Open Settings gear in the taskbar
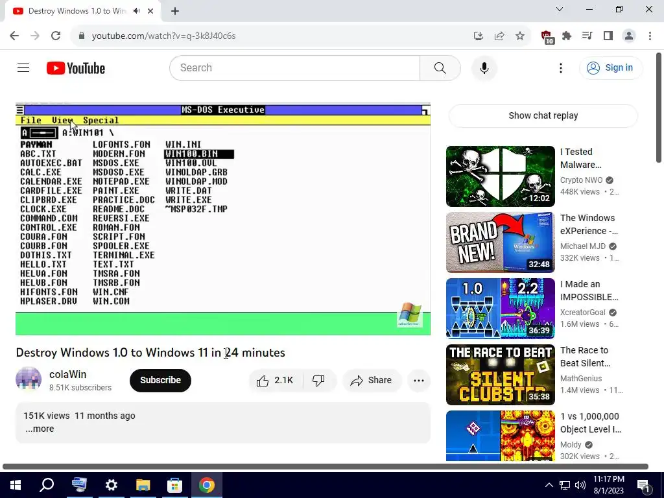664x498 pixels. click(x=112, y=485)
